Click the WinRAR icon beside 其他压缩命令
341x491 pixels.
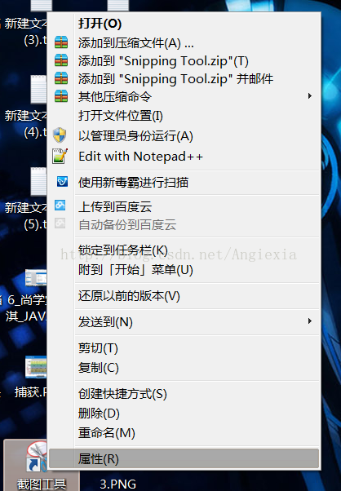click(61, 96)
